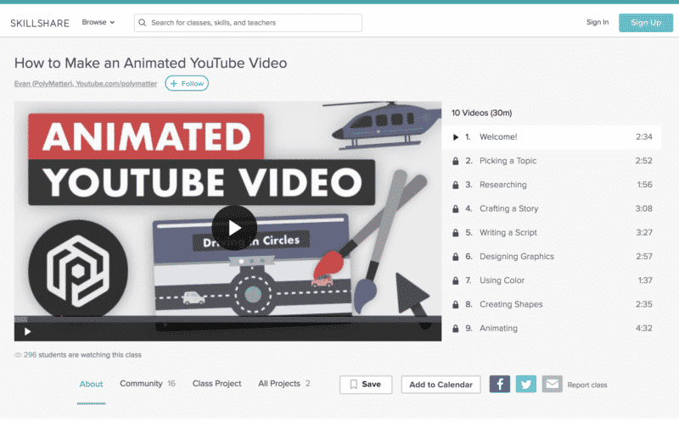679x421 pixels.
Task: Open the Browse dropdown menu
Action: [98, 22]
